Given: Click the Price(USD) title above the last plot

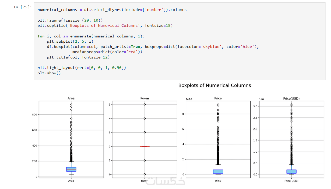Looking at the screenshot, I should 291,98.
